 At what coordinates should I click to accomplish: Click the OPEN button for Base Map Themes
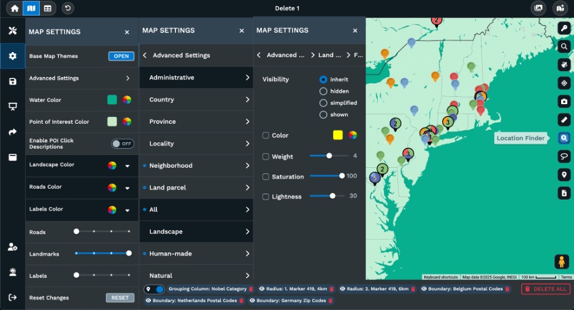click(121, 56)
